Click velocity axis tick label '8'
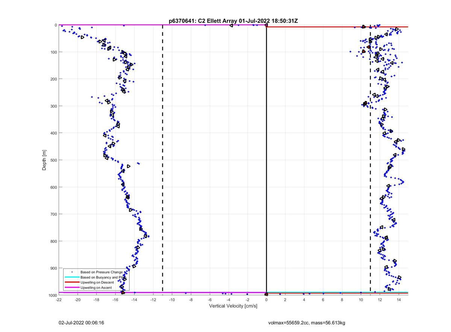This screenshot has width=451, height=332. (x=342, y=300)
